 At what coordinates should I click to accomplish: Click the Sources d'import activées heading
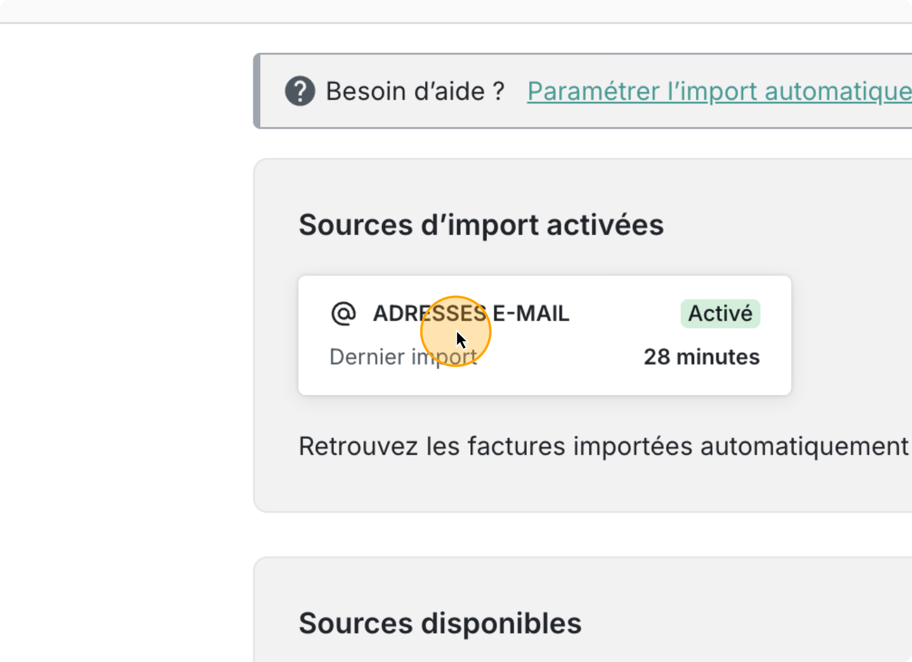[481, 225]
